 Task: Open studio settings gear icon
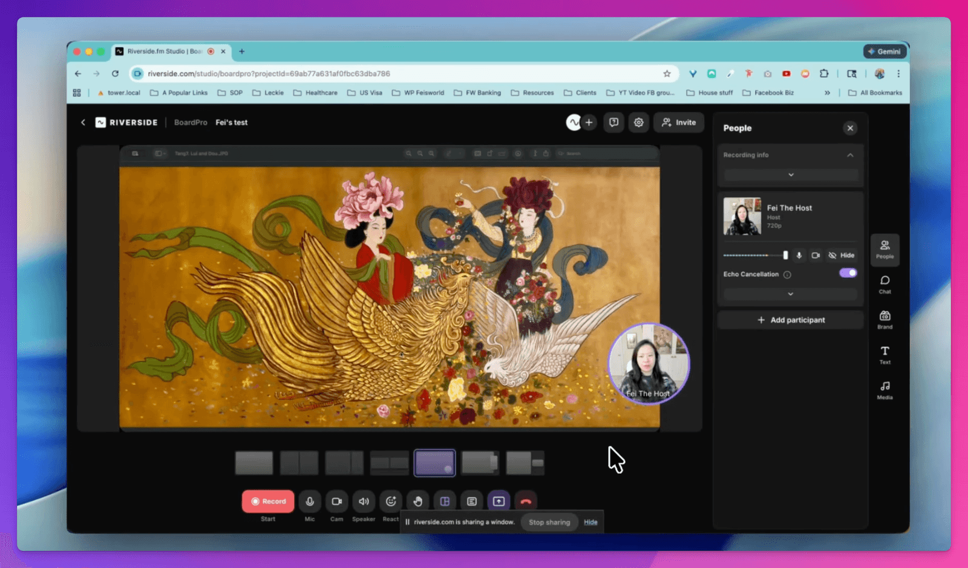tap(639, 122)
